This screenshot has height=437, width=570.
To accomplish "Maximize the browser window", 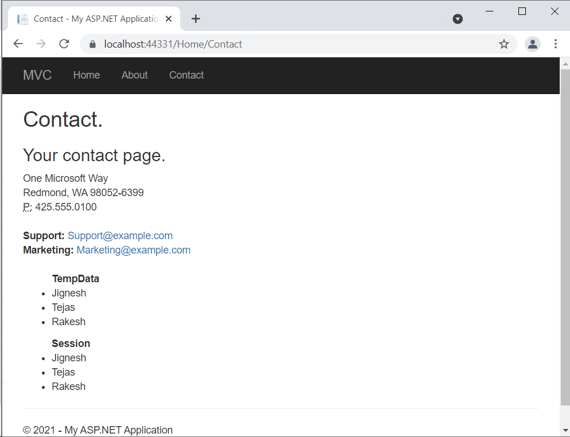I will pyautogui.click(x=522, y=11).
